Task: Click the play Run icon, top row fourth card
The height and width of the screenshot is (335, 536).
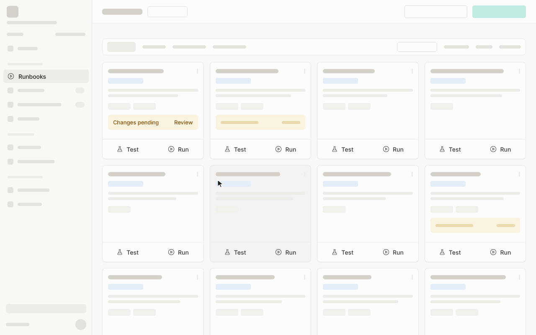Action: click(x=493, y=149)
